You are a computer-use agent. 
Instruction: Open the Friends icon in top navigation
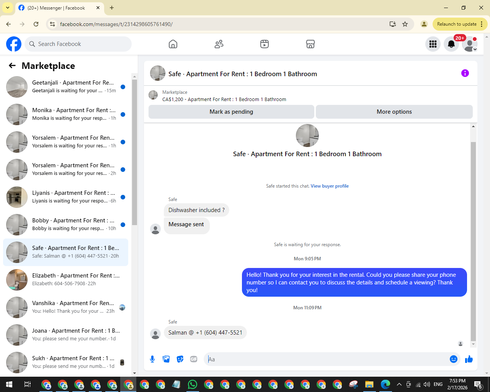click(x=219, y=44)
